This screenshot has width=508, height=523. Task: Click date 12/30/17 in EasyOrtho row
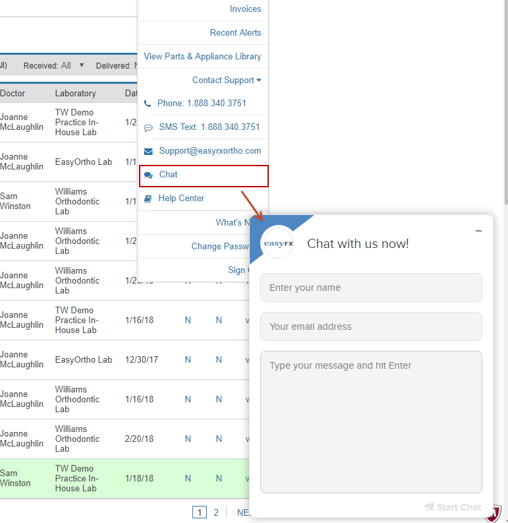coord(142,360)
